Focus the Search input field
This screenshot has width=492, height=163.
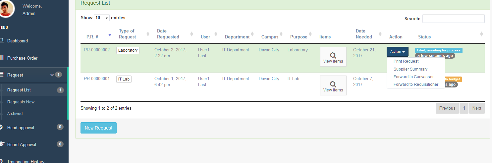coord(453,19)
